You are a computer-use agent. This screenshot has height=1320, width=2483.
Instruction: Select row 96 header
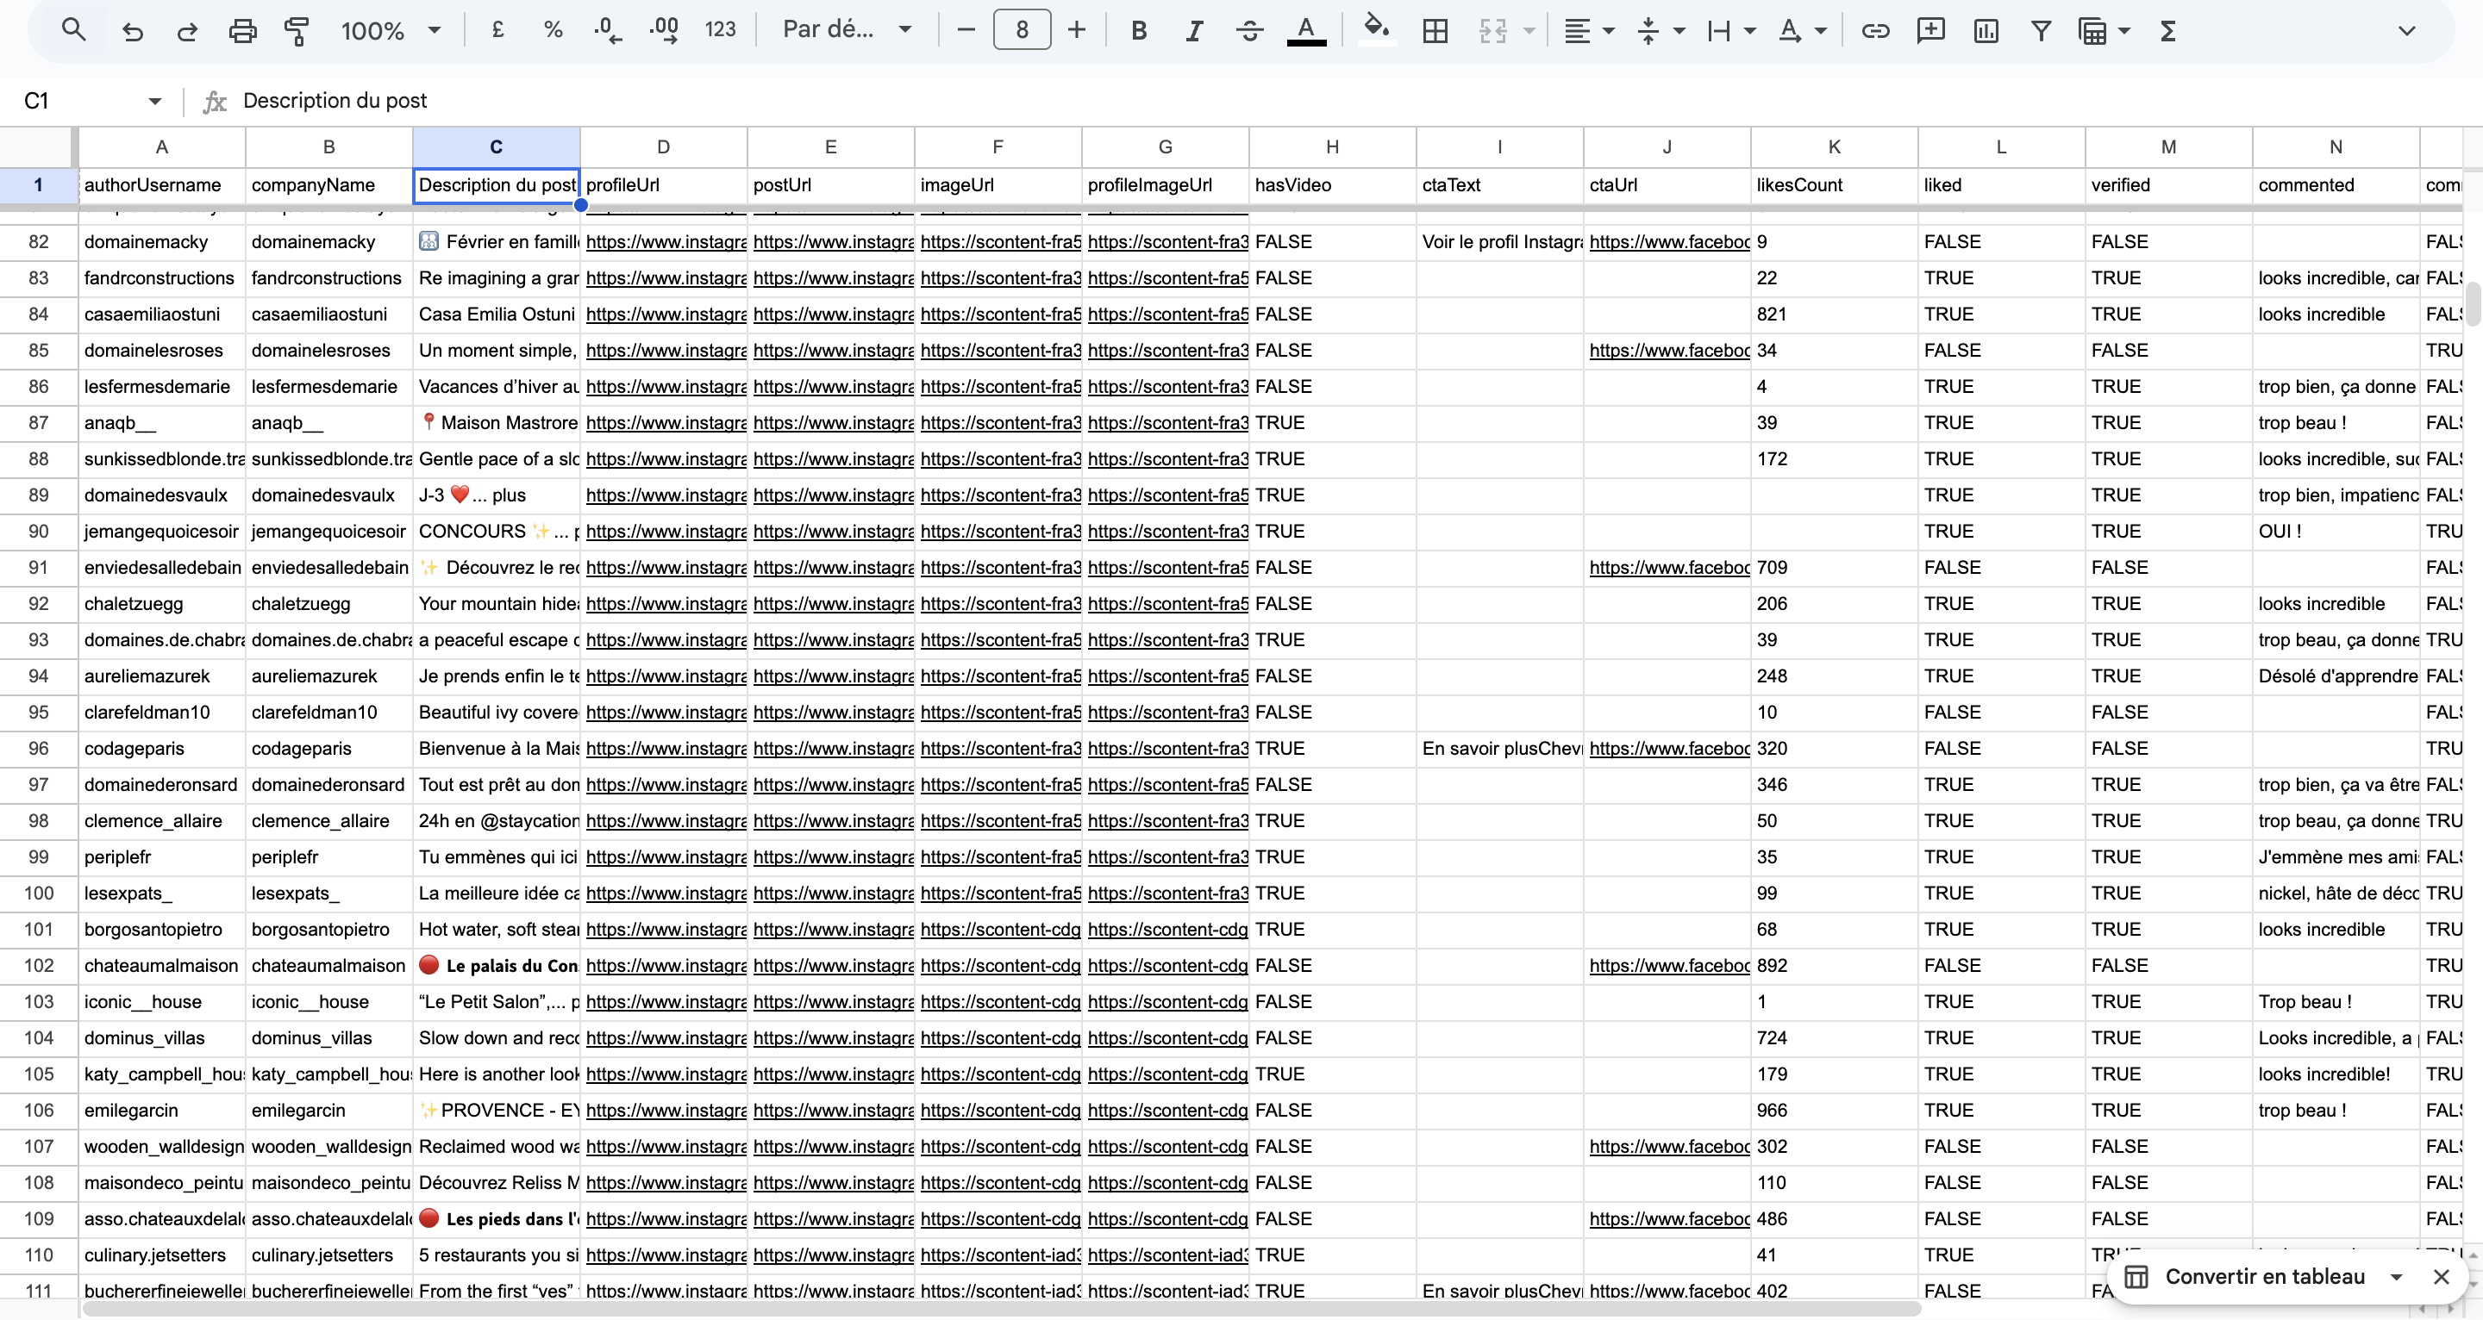click(x=39, y=749)
